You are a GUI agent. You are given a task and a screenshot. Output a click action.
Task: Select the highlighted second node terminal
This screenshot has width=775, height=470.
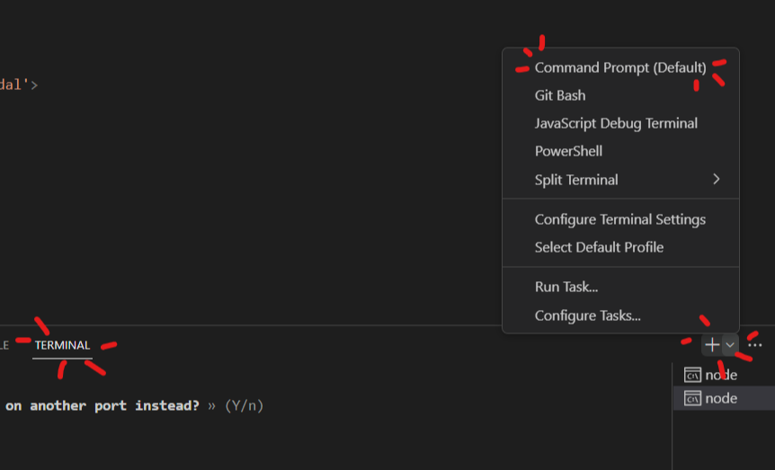pos(724,398)
